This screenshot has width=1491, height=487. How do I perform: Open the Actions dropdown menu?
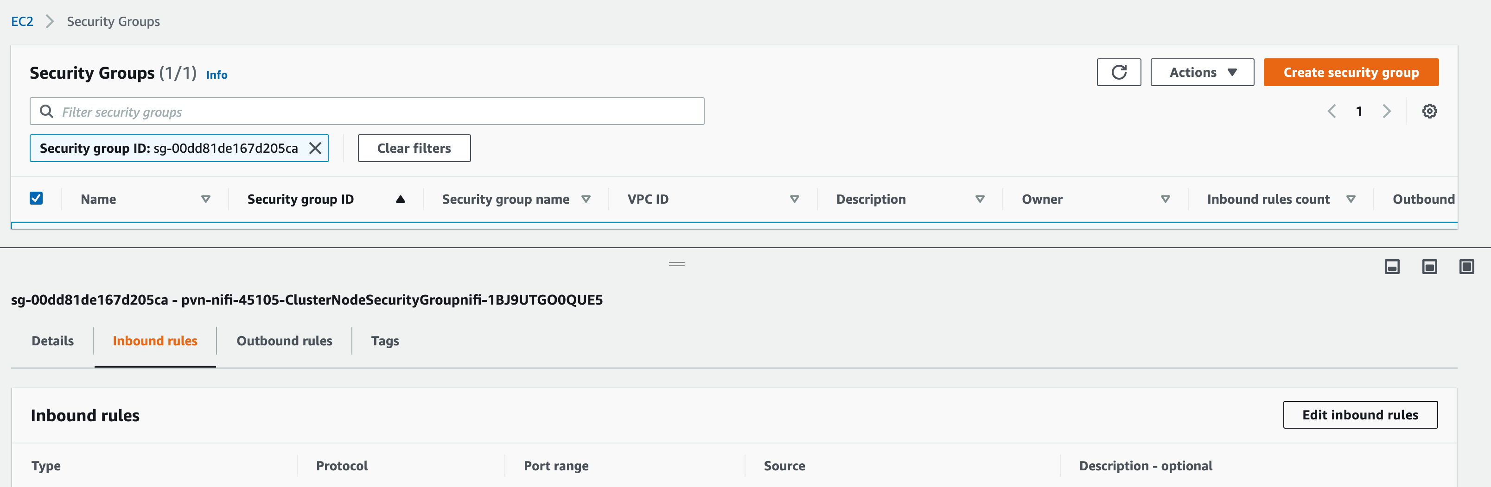point(1202,72)
